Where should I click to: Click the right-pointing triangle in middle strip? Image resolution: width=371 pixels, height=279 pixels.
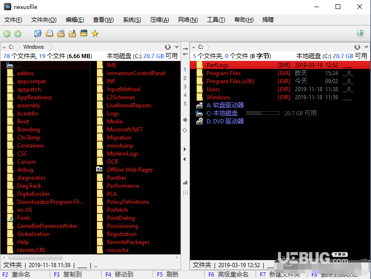coord(185,149)
